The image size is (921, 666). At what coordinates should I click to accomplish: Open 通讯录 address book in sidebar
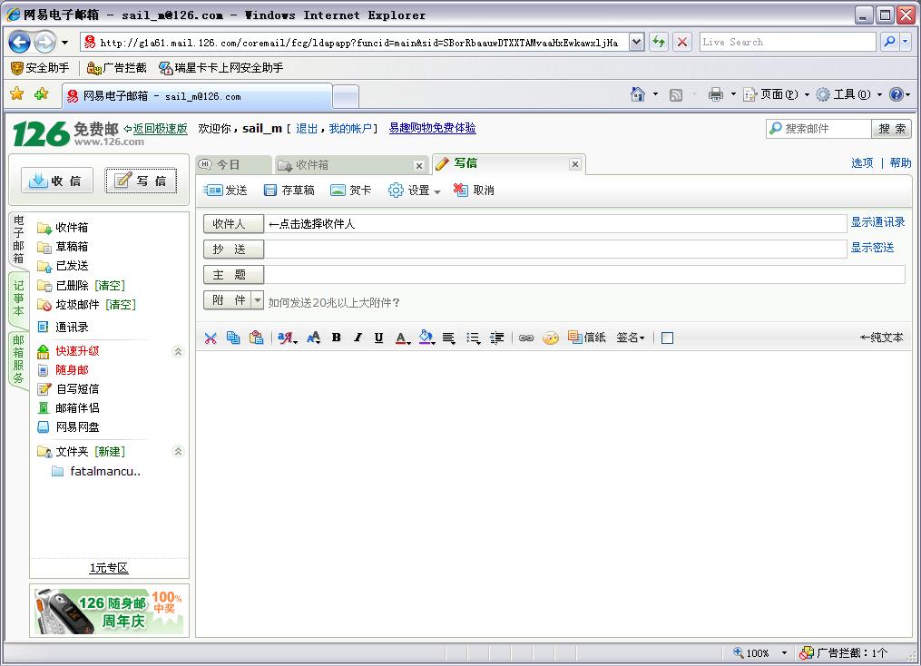72,328
